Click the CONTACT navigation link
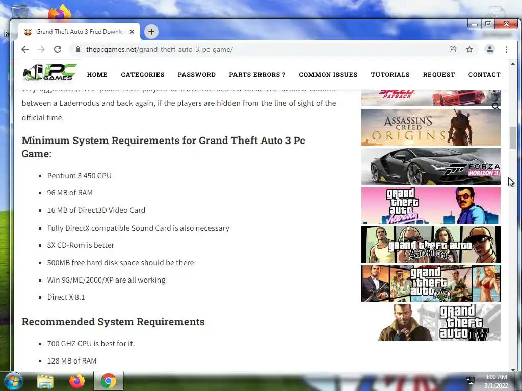 pos(484,75)
